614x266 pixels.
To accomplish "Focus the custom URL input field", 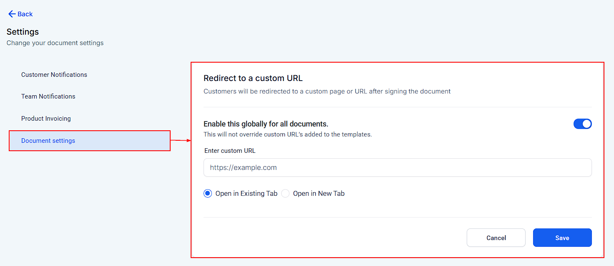I will (x=397, y=167).
